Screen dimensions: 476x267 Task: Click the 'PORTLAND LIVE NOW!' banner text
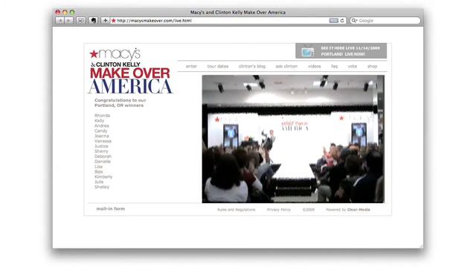343,54
